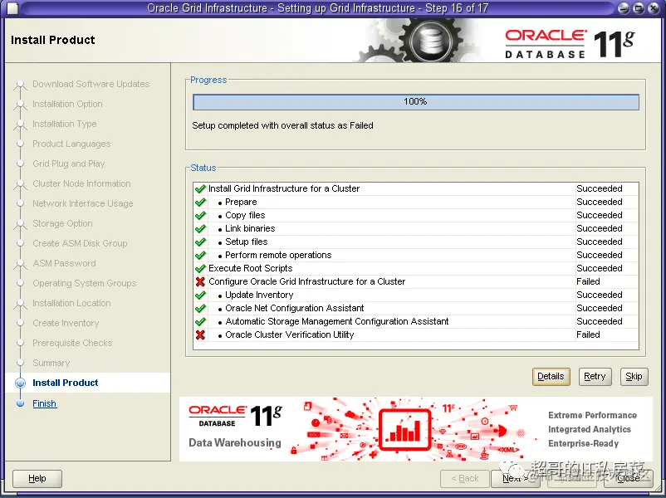
Task: Select the Execute Root Scripts row text
Action: pyautogui.click(x=250, y=268)
